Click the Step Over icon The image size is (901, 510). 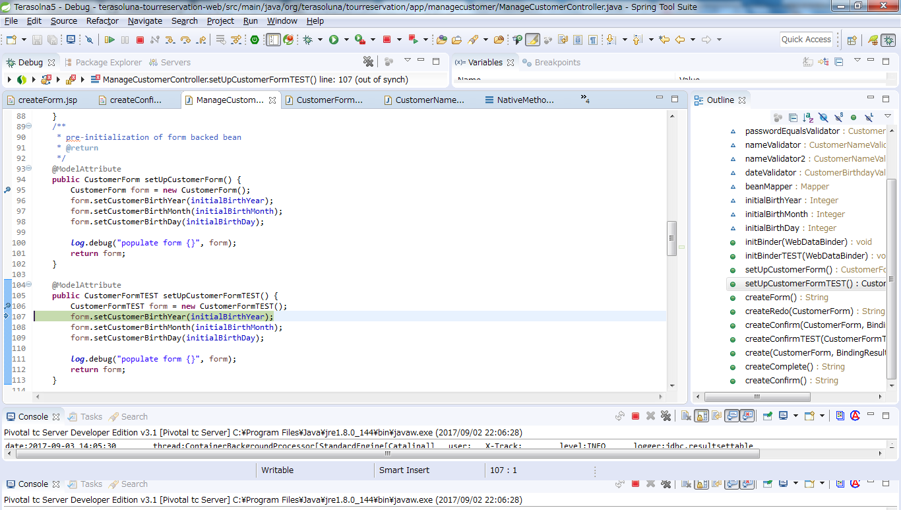tap(185, 40)
